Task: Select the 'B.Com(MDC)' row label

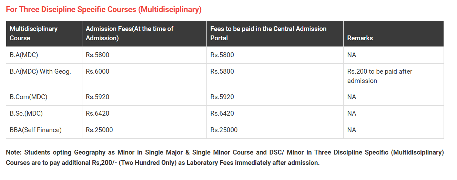Action: pos(29,97)
